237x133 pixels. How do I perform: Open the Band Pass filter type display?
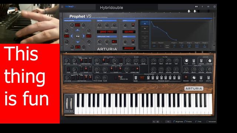coord(107,32)
